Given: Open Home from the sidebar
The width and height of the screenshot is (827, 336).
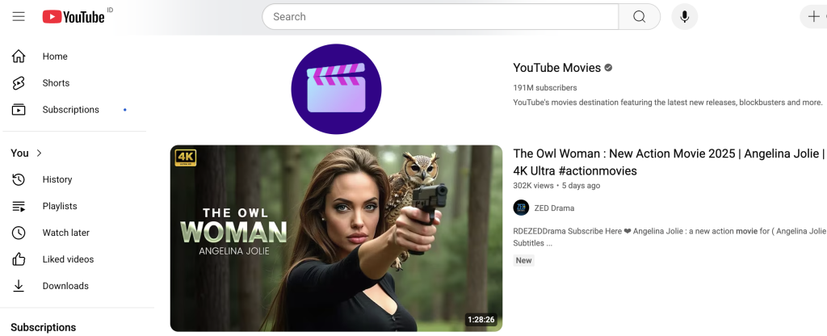Looking at the screenshot, I should coord(55,57).
